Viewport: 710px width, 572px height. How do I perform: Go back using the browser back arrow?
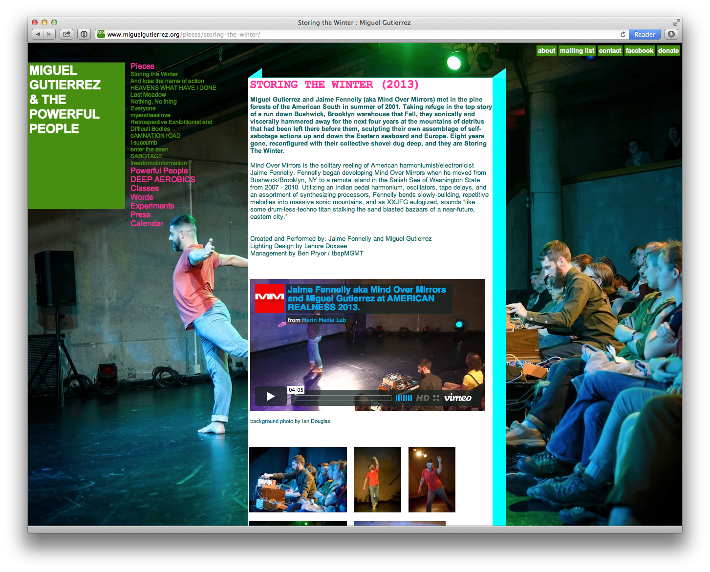point(38,34)
